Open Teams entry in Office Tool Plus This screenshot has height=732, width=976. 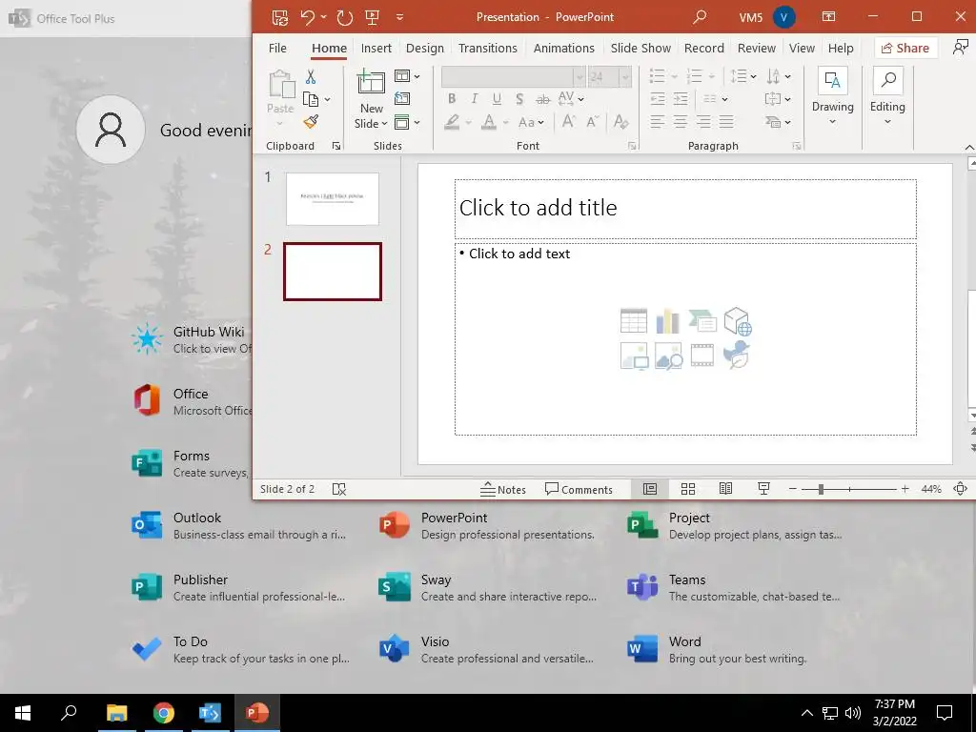click(x=735, y=587)
